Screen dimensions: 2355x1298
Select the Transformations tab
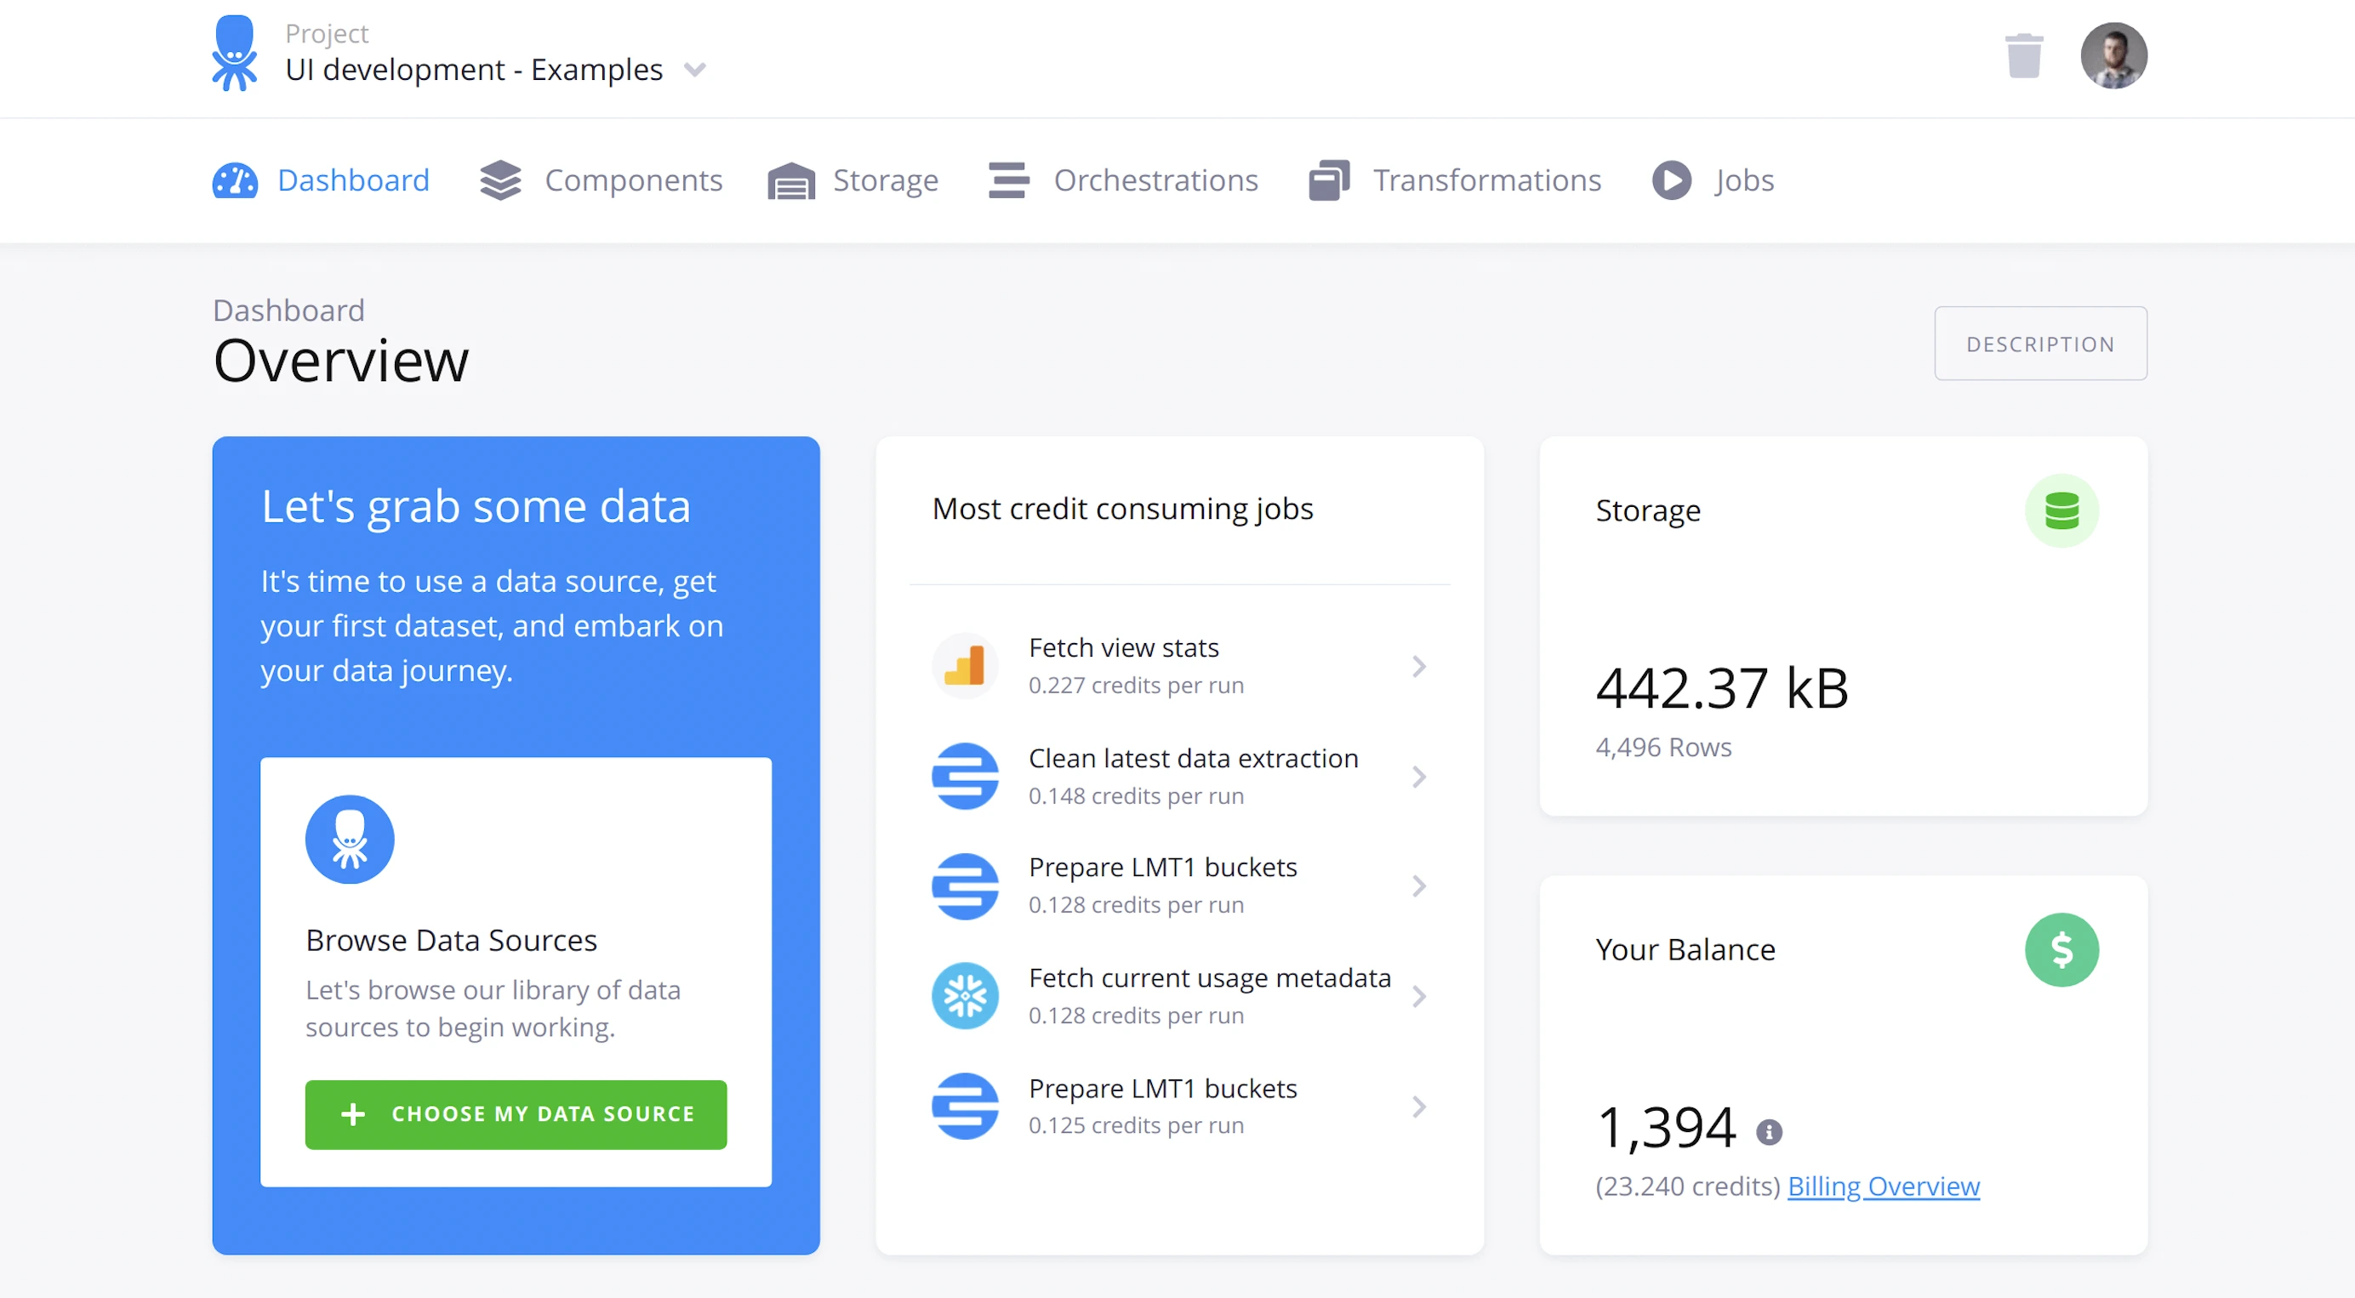(x=1456, y=180)
